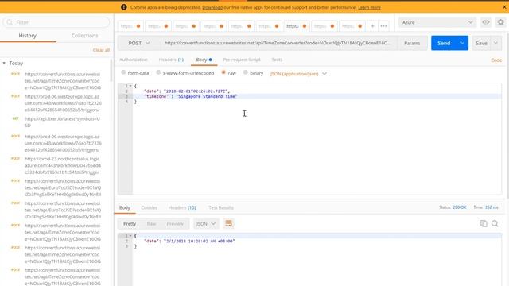Image resolution: width=509 pixels, height=286 pixels.
Task: Open the POST method dropdown
Action: point(139,43)
